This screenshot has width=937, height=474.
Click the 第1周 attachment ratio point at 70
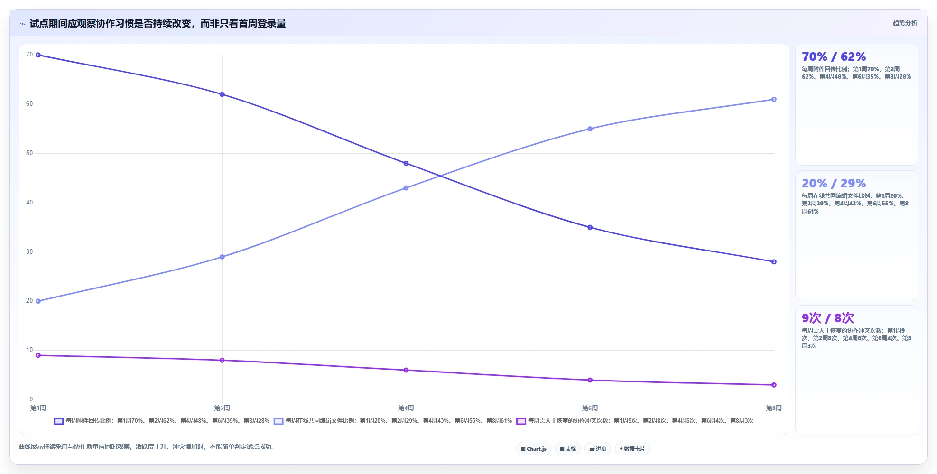[38, 55]
